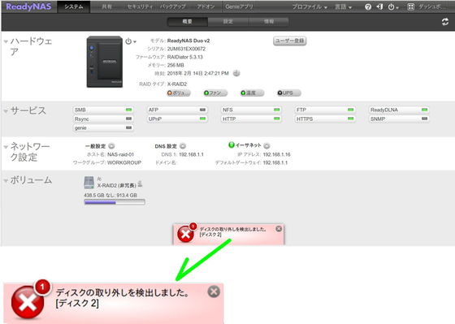The height and width of the screenshot is (324, 455).
Task: Select the システム menu
Action: [x=74, y=6]
